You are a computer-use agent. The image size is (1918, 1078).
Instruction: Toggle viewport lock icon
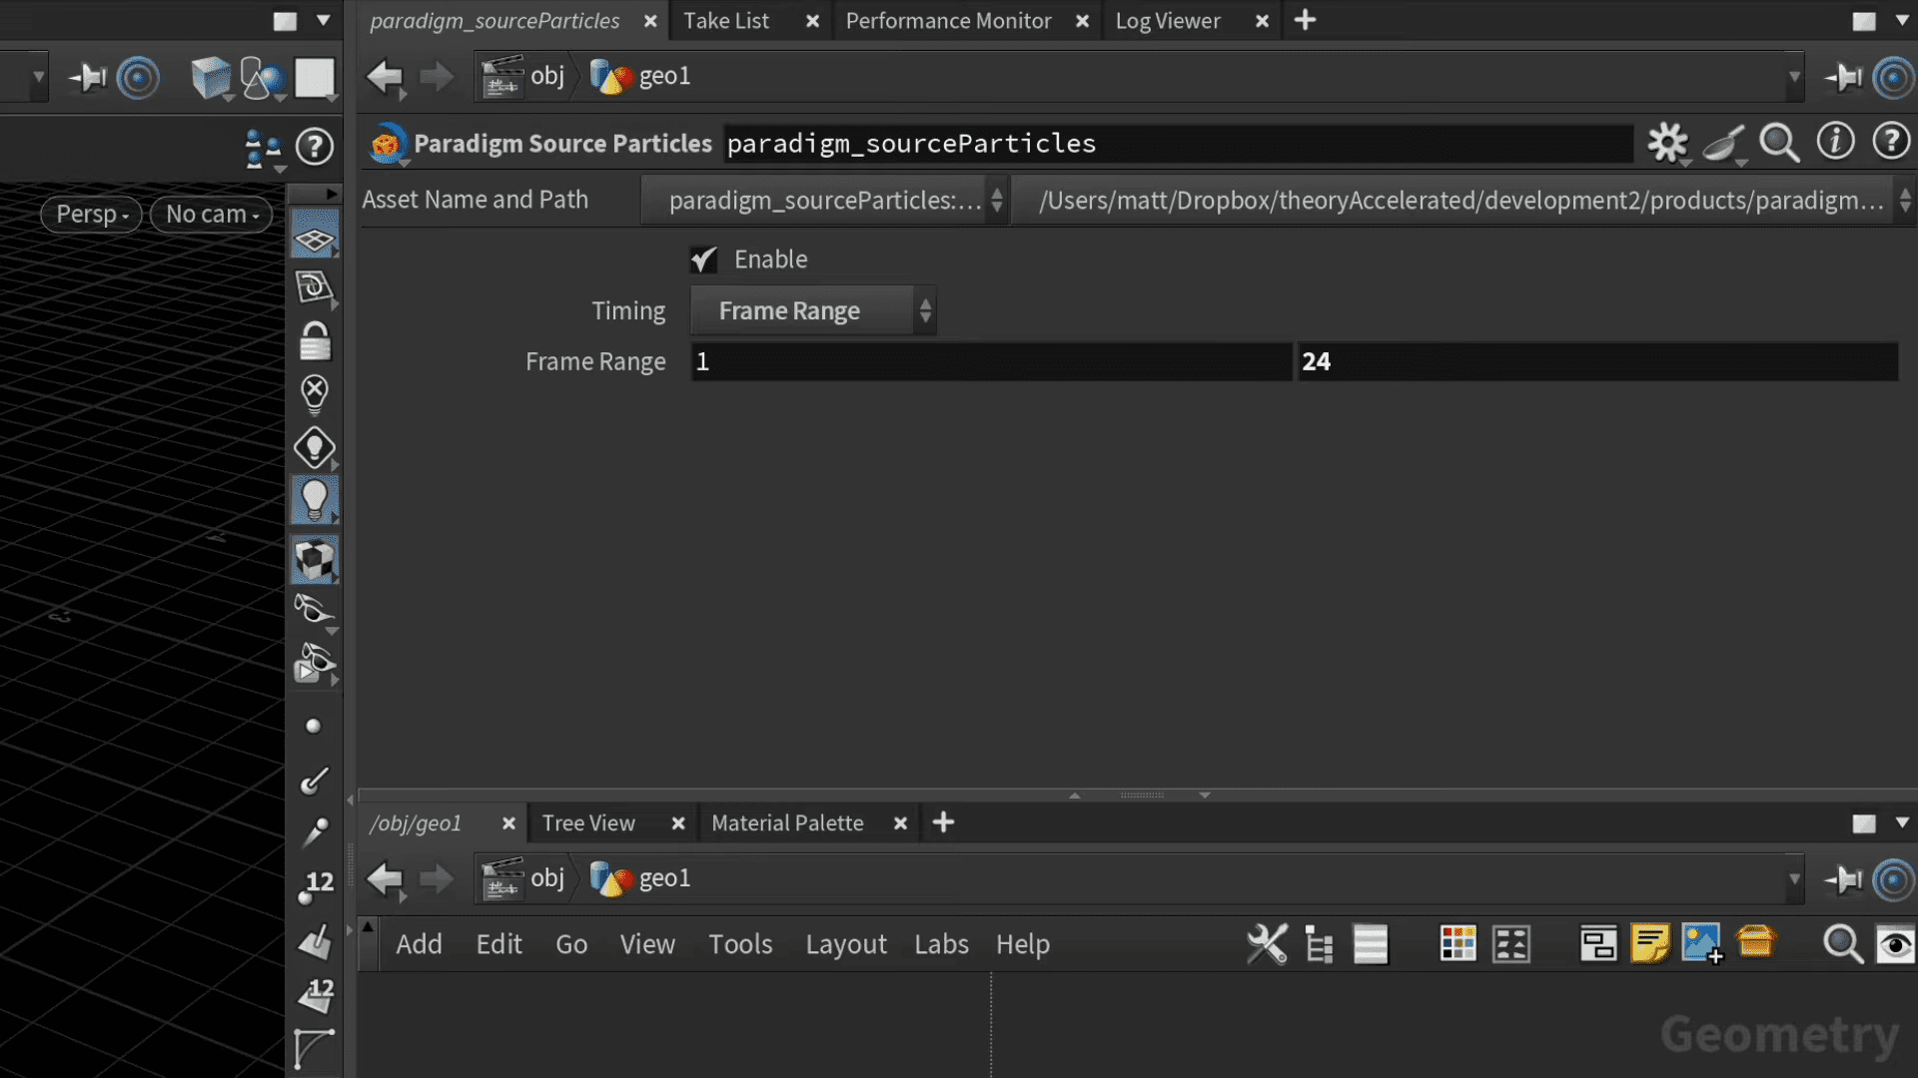point(315,340)
